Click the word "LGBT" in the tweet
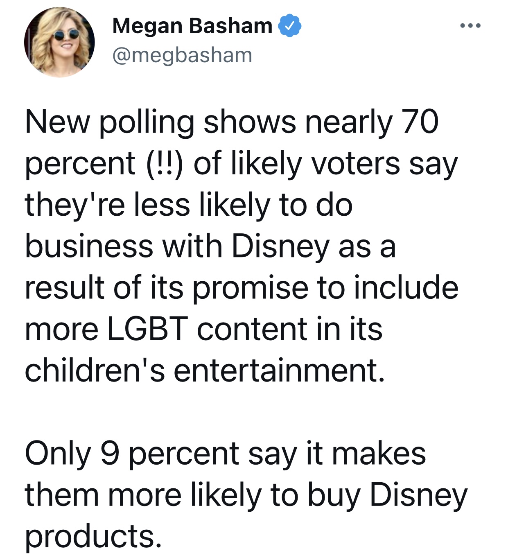This screenshot has height=560, width=508. click(x=147, y=329)
